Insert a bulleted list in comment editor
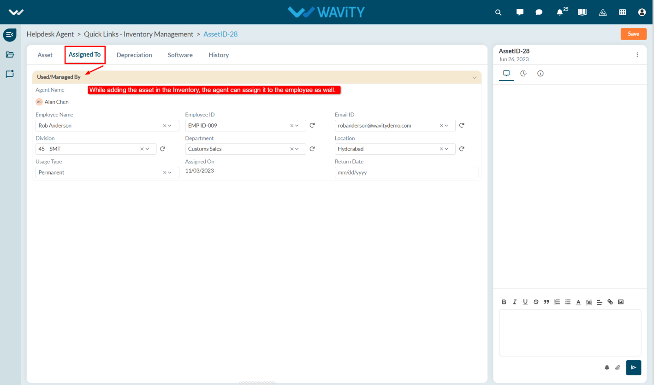This screenshot has height=385, width=654. (x=568, y=302)
